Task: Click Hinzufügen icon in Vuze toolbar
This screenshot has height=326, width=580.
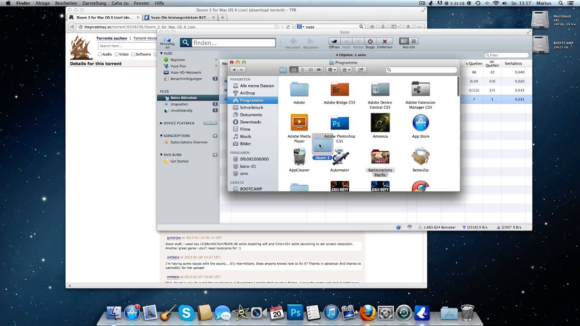Action: [167, 40]
